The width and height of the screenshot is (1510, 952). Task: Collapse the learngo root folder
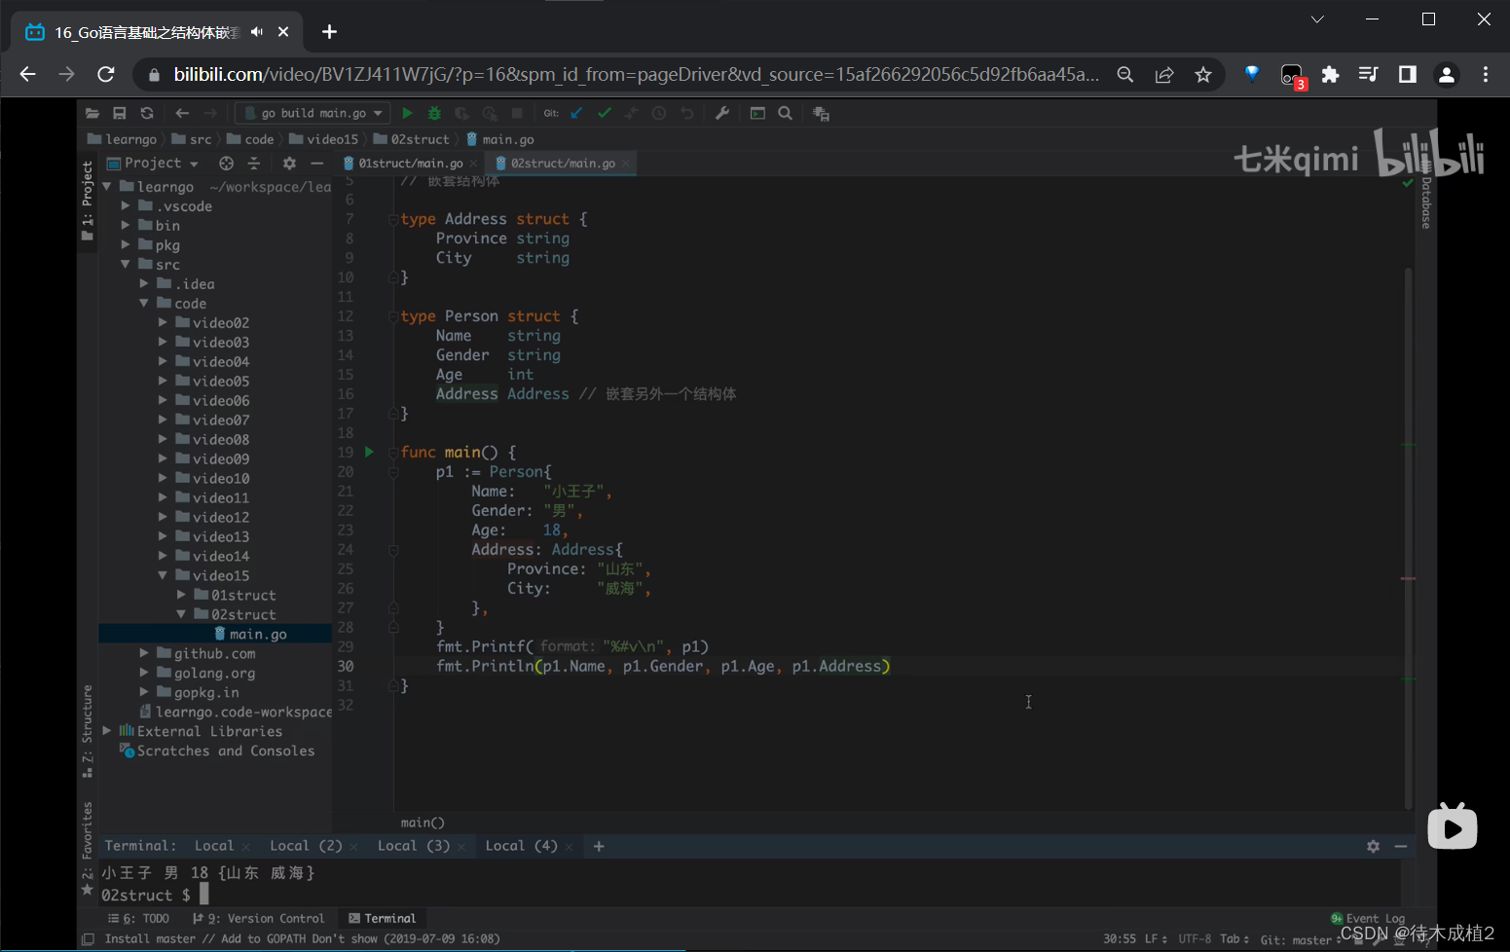point(107,186)
